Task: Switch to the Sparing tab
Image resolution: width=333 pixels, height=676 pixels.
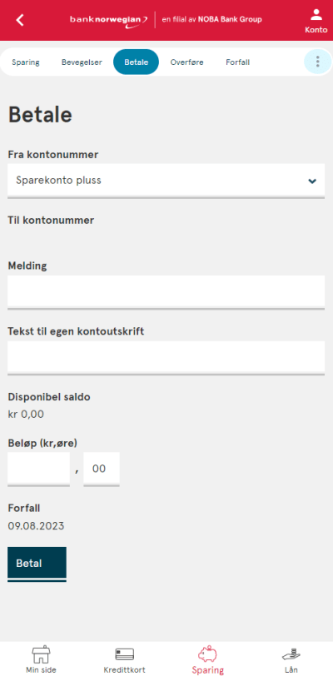Action: point(26,62)
